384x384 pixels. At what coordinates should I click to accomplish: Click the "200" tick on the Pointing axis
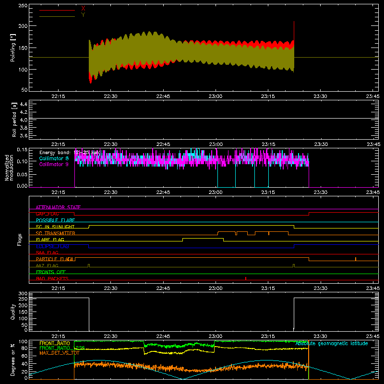(23, 26)
